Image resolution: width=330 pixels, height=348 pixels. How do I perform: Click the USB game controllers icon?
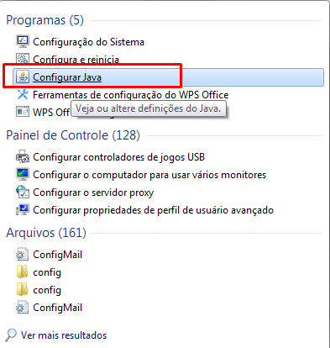tap(23, 156)
